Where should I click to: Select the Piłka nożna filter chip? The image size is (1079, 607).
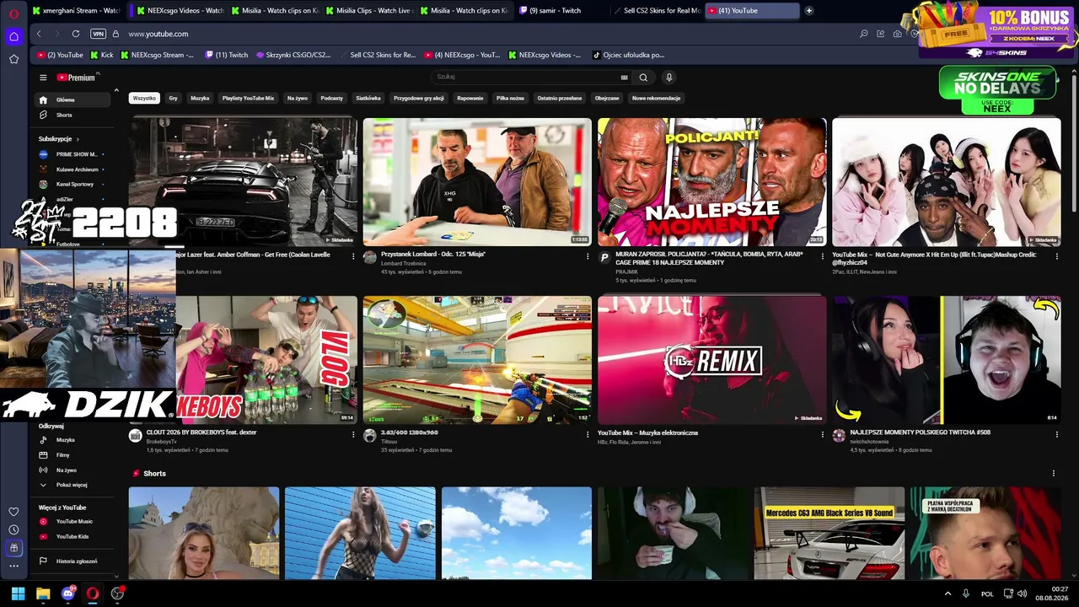510,98
